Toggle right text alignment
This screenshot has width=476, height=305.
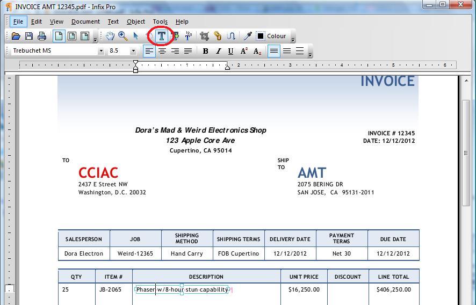point(175,51)
